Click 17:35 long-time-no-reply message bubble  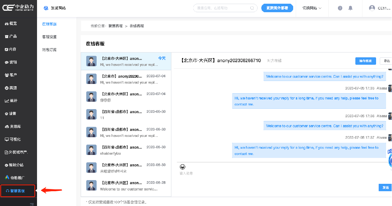tap(309, 101)
